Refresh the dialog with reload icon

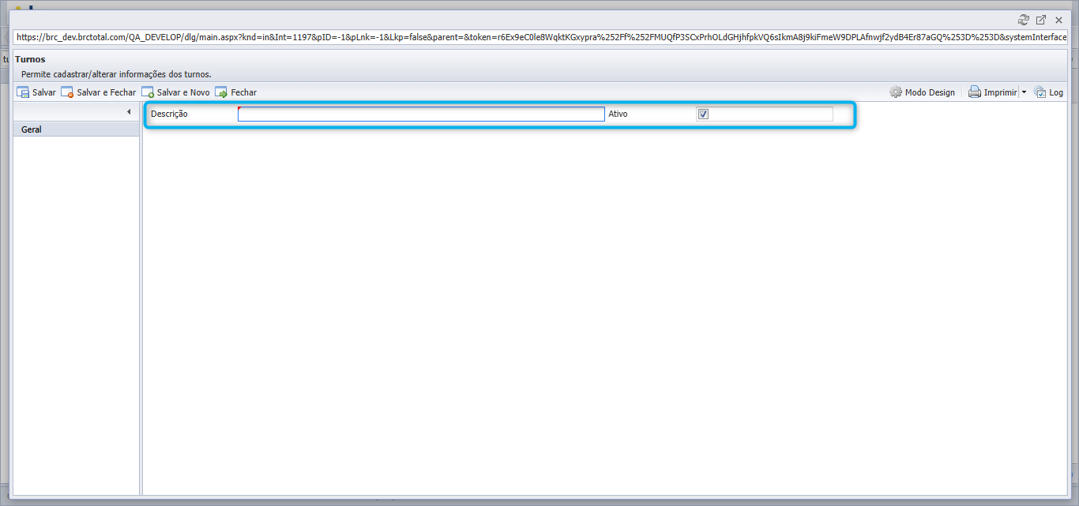(1024, 20)
